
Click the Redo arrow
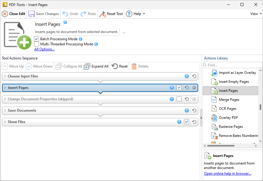83,14
